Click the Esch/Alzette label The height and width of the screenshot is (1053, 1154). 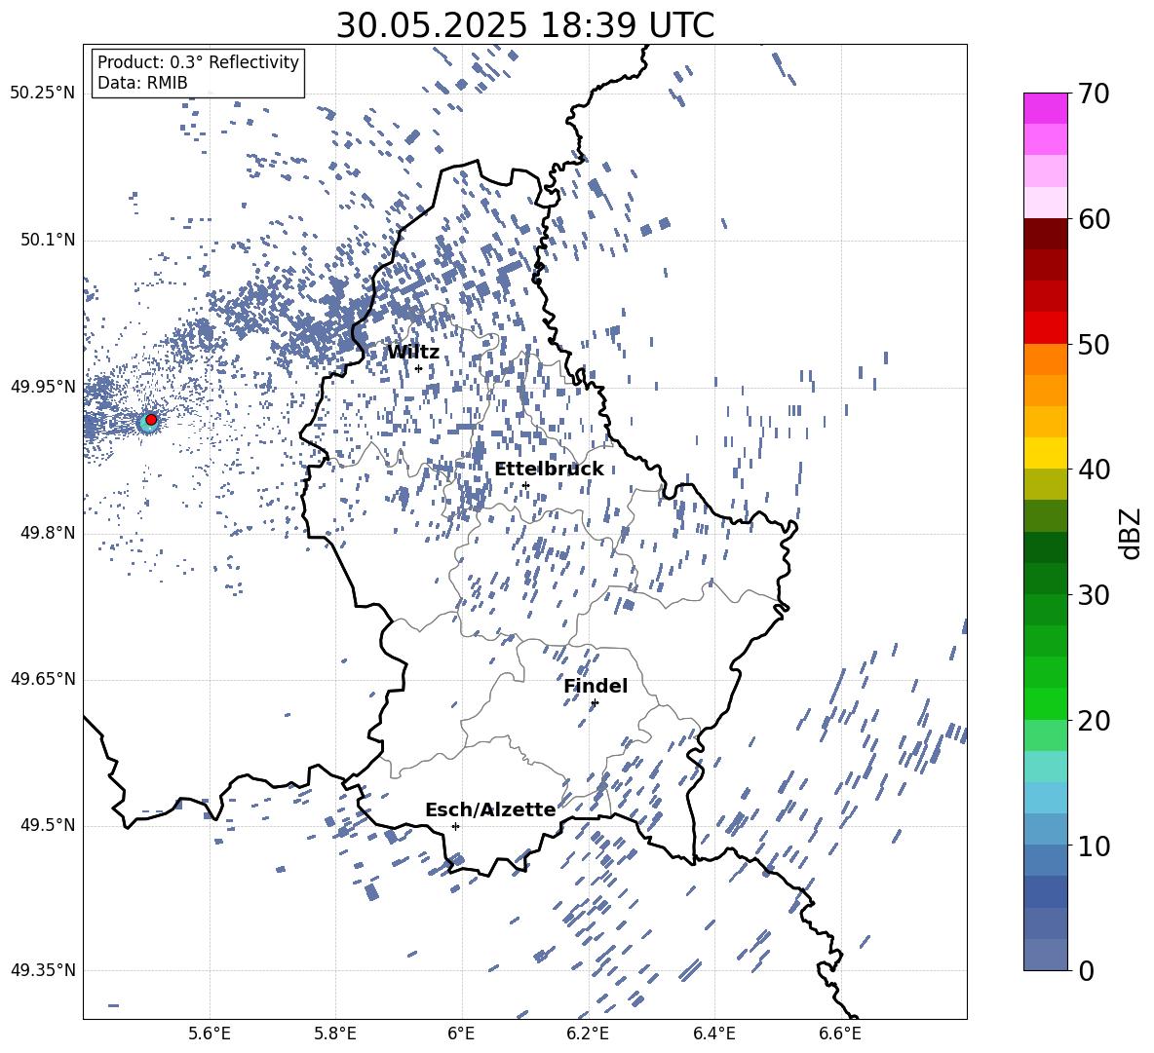(490, 809)
